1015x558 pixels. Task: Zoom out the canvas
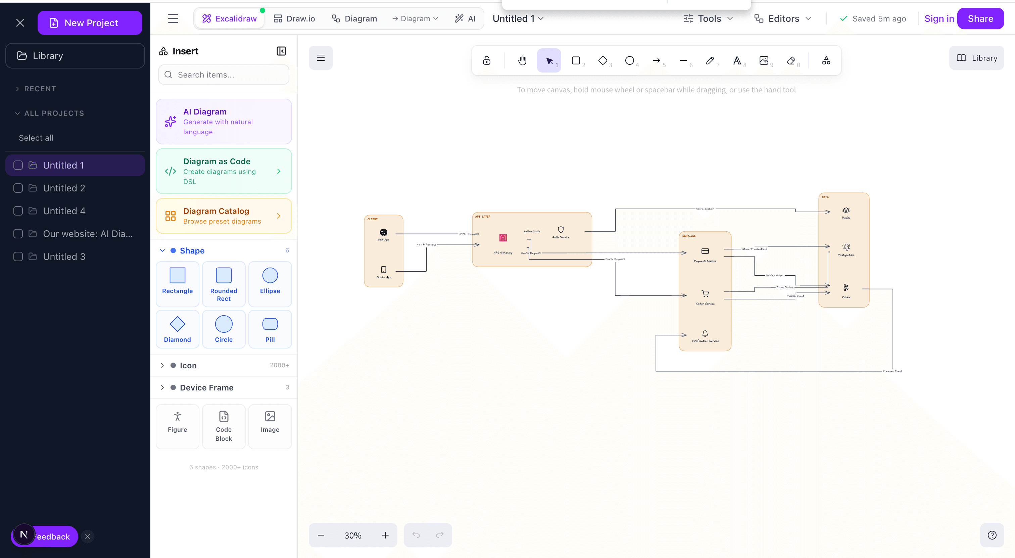tap(321, 535)
